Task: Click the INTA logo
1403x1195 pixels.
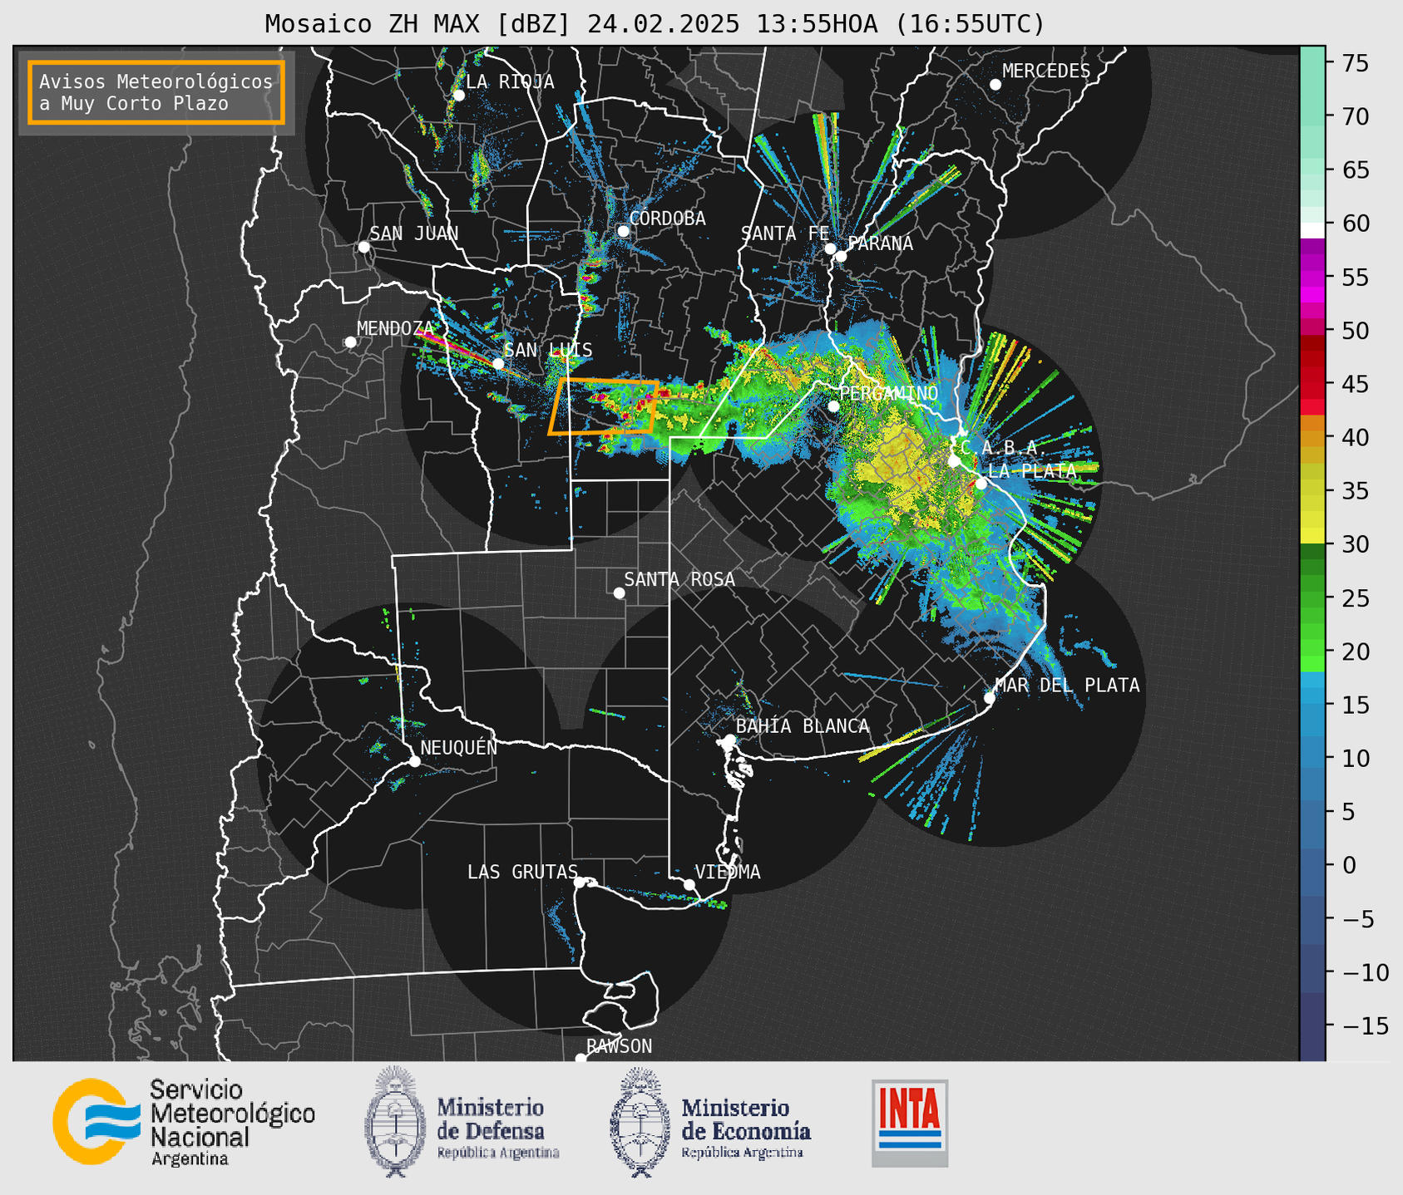Action: pos(910,1123)
